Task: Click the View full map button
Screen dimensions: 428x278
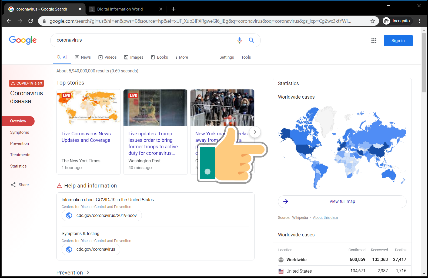Action: [x=342, y=202]
